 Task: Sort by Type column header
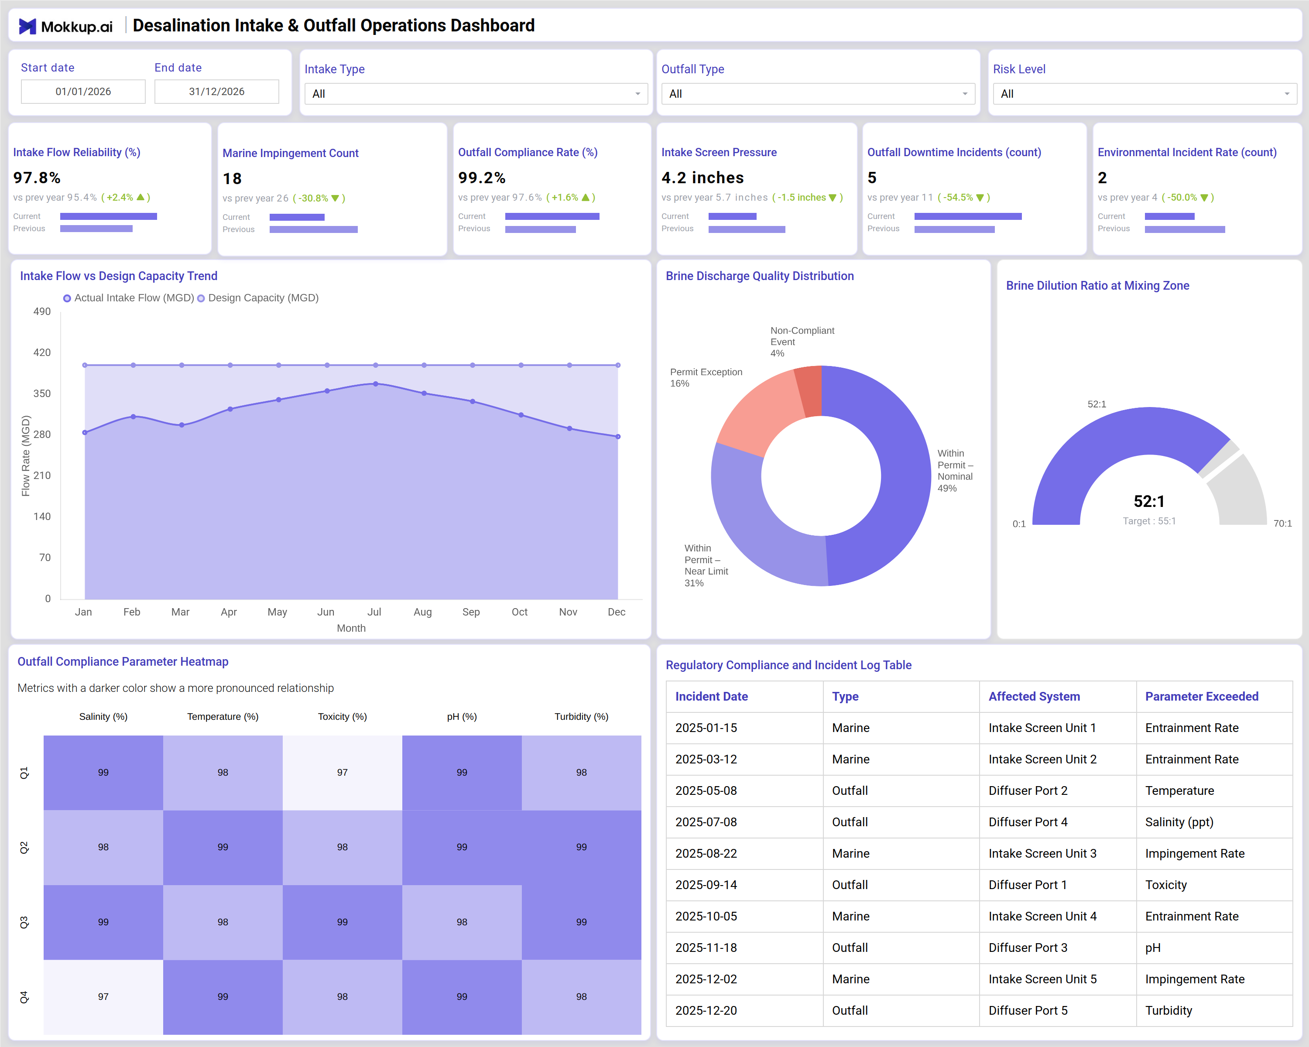pos(845,697)
